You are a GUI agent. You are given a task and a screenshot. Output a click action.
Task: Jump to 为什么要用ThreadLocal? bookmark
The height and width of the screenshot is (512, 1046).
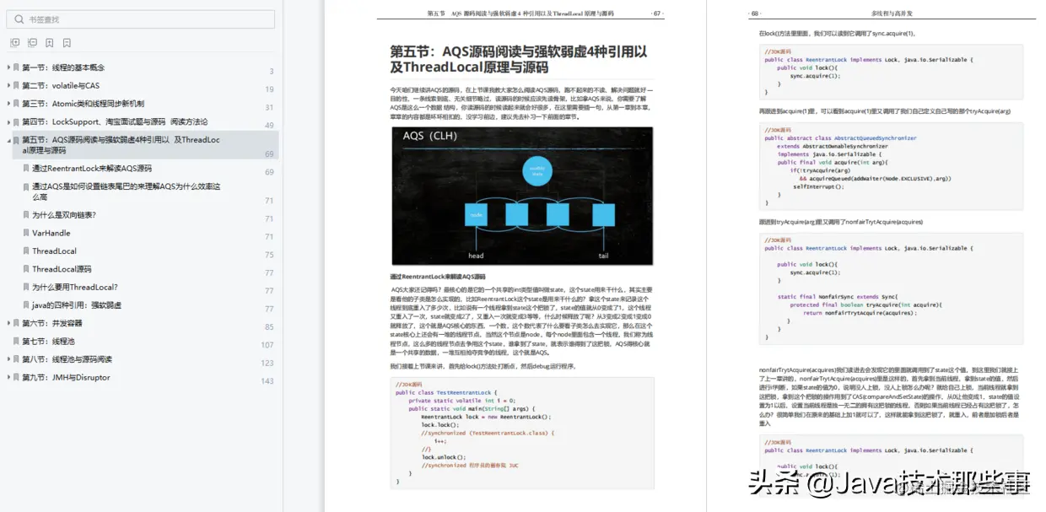(x=75, y=288)
